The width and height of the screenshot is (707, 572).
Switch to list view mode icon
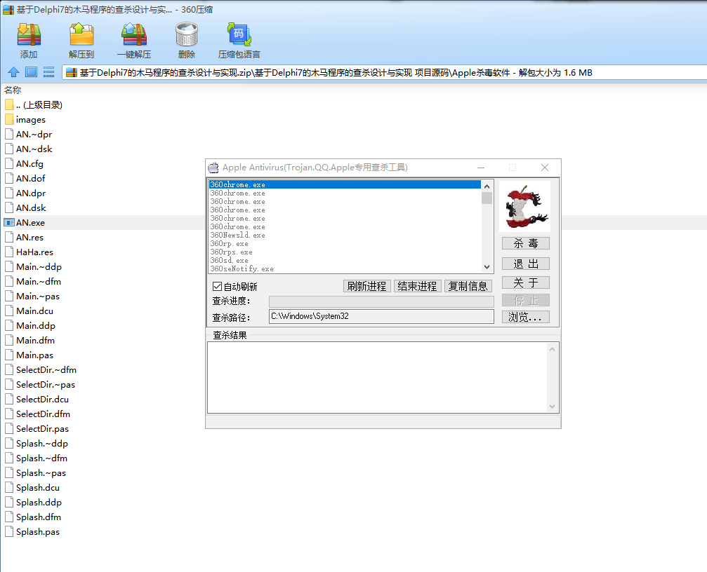pos(48,72)
